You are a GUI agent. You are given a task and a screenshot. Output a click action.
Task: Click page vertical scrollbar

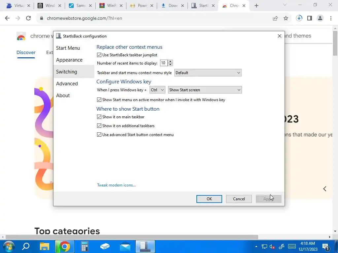click(x=335, y=43)
